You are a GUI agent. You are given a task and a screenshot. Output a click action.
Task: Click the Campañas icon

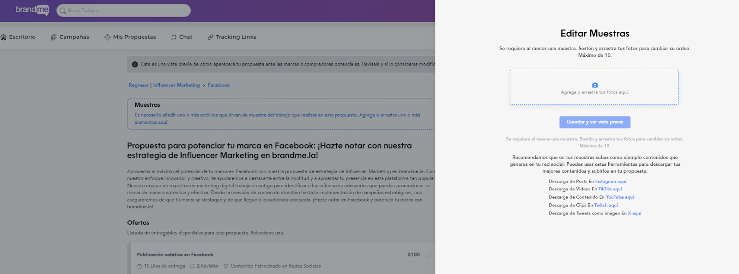point(54,37)
